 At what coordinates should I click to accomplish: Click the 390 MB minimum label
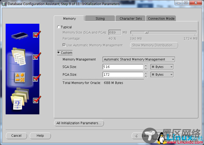(x=136, y=39)
